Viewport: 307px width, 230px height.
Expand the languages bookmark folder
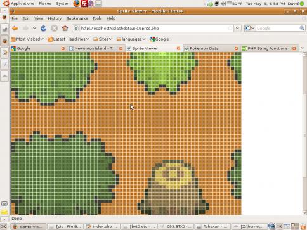click(x=131, y=39)
